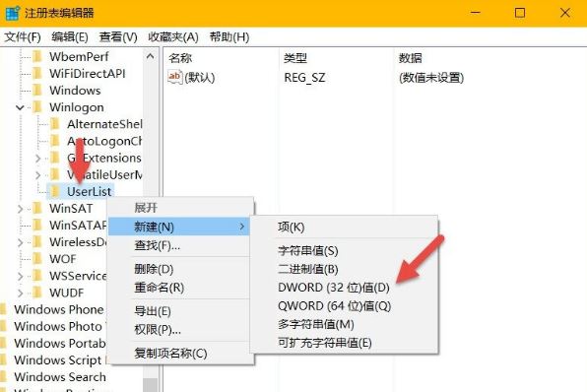Click the 数据 column header
This screenshot has height=392, width=587.
(490, 58)
